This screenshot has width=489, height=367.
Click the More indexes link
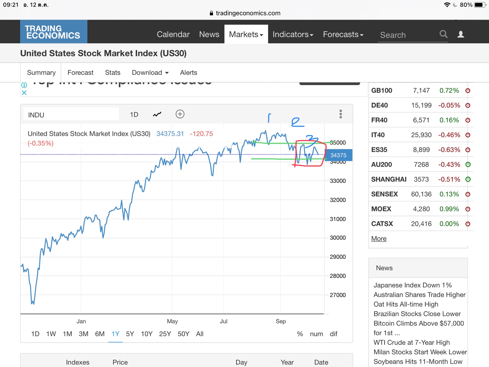[x=379, y=238]
